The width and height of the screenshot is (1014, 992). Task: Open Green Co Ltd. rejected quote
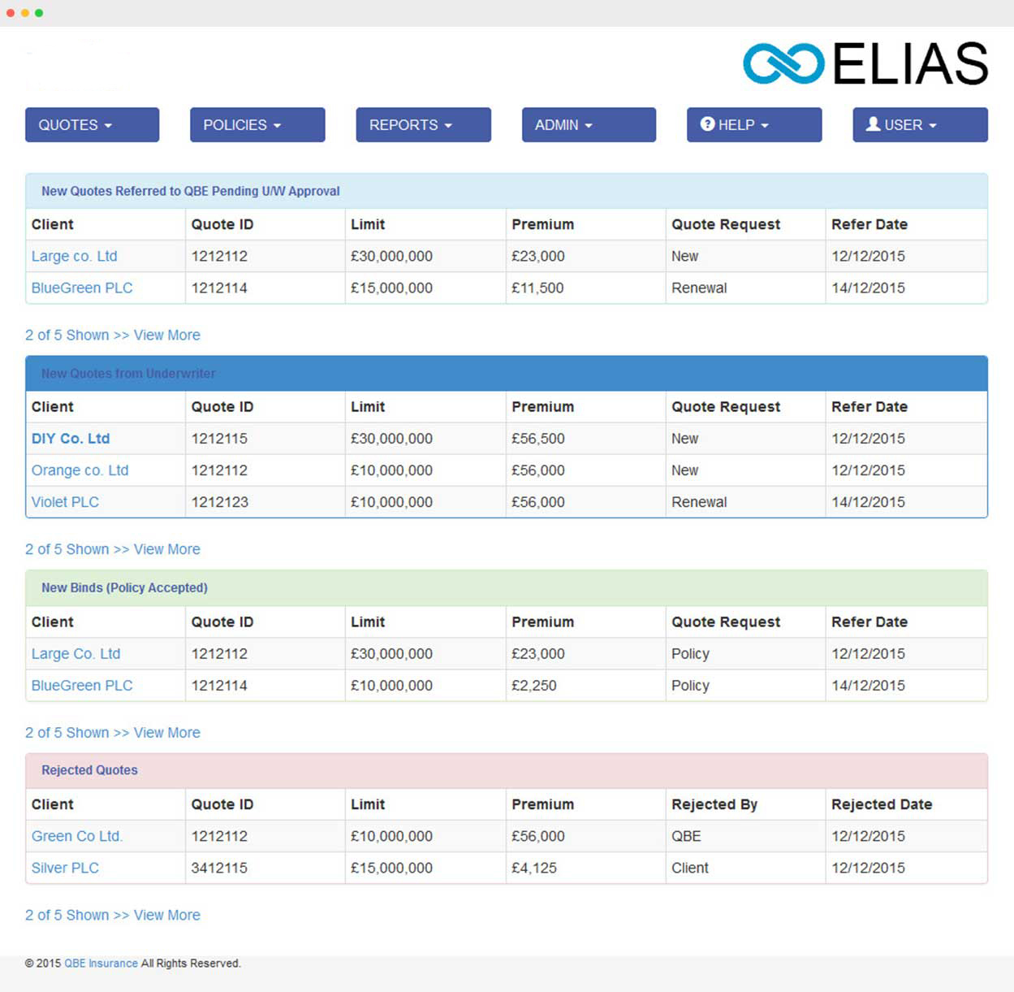76,836
